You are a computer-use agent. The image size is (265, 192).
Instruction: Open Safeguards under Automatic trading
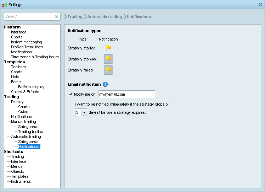[28, 142]
